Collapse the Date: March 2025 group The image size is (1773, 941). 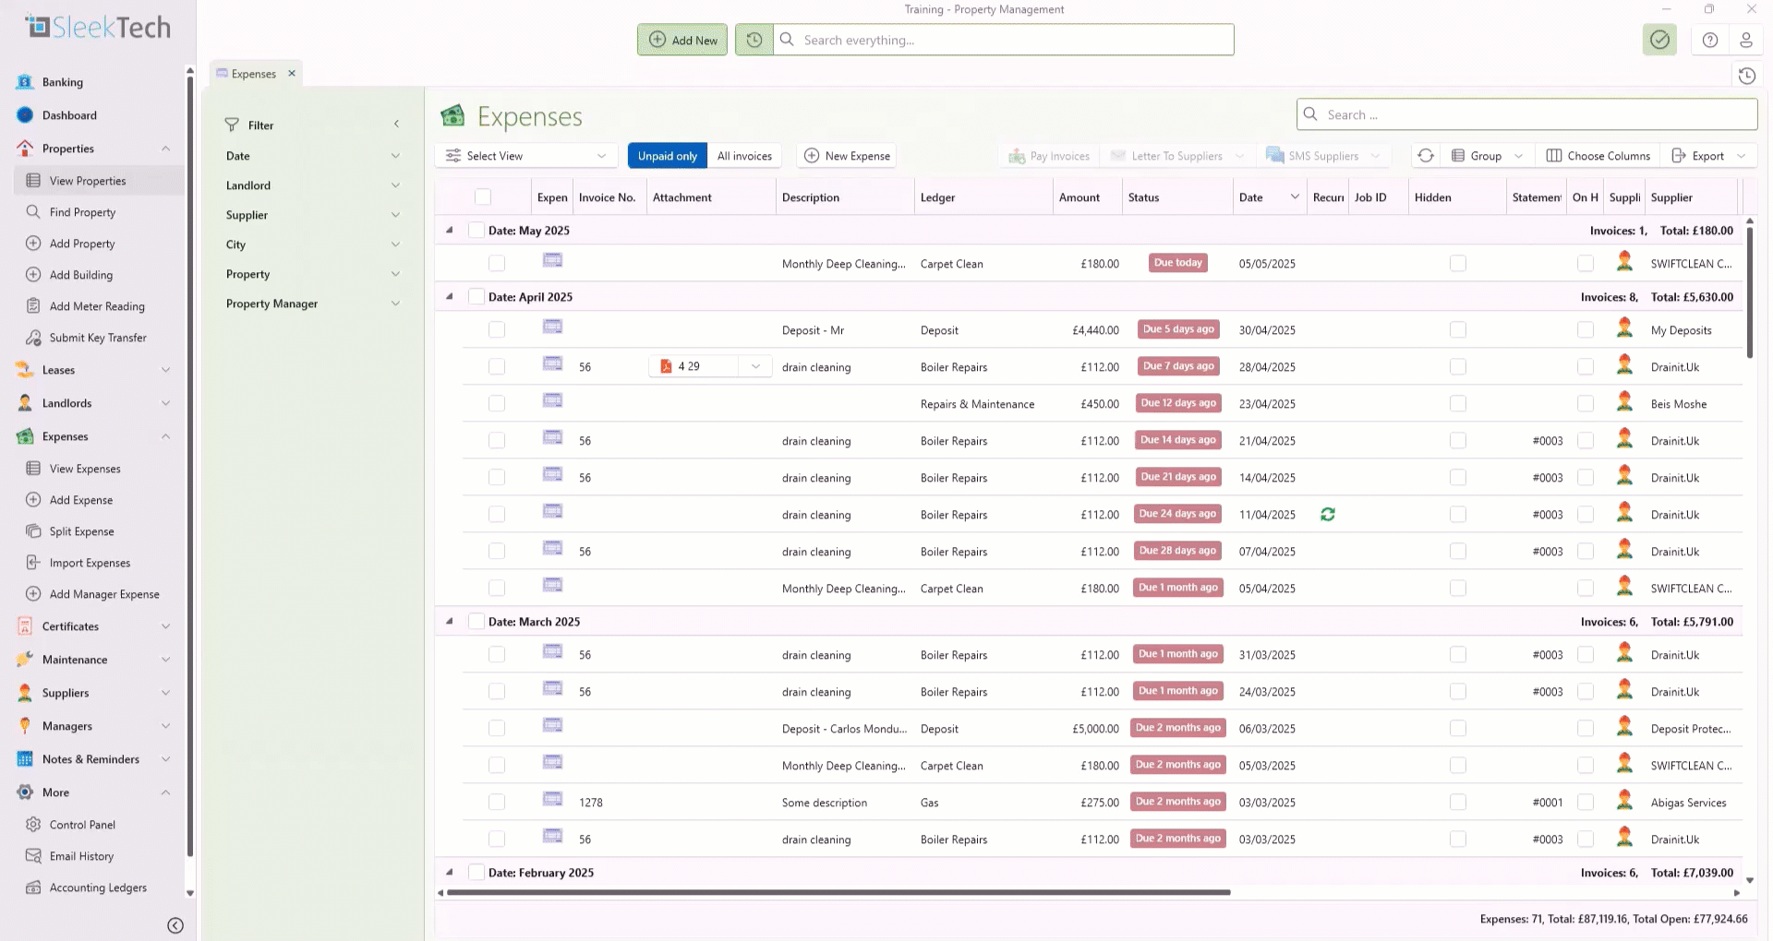(x=450, y=622)
